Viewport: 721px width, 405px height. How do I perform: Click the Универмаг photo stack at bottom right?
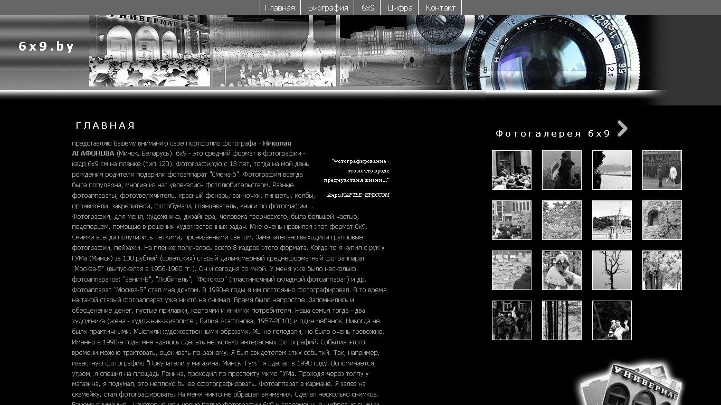pos(631,383)
